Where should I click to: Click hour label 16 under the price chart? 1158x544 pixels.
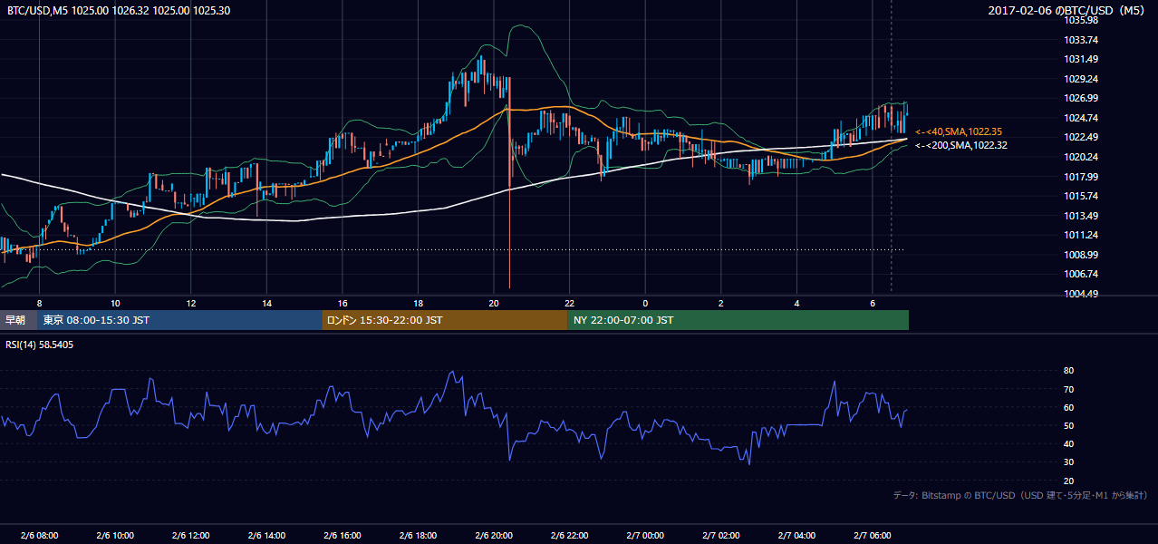(343, 302)
